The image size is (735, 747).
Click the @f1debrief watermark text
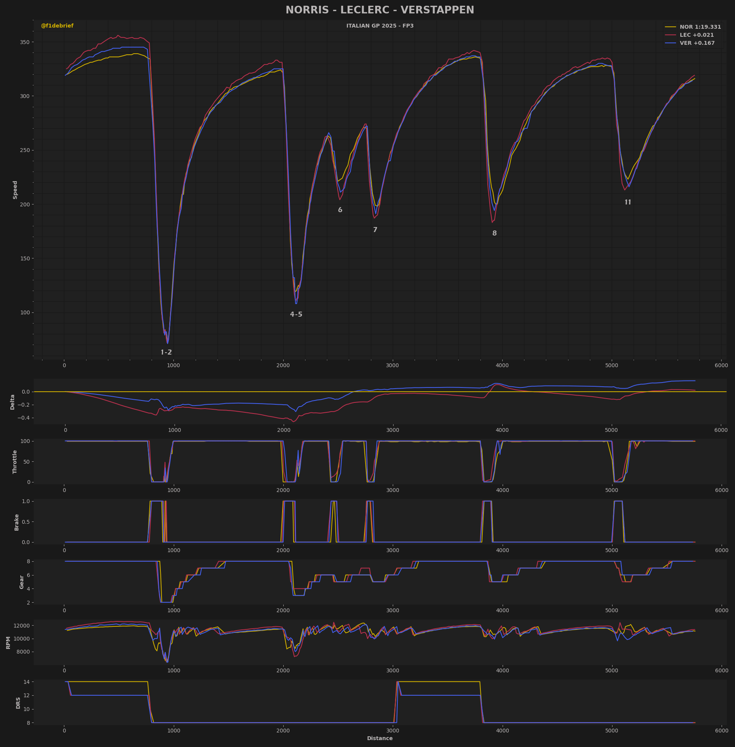point(57,26)
